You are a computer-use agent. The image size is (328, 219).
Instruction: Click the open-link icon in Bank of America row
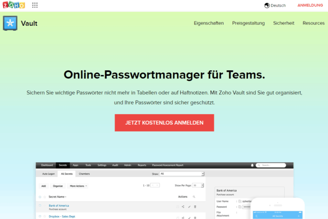pos(178,207)
